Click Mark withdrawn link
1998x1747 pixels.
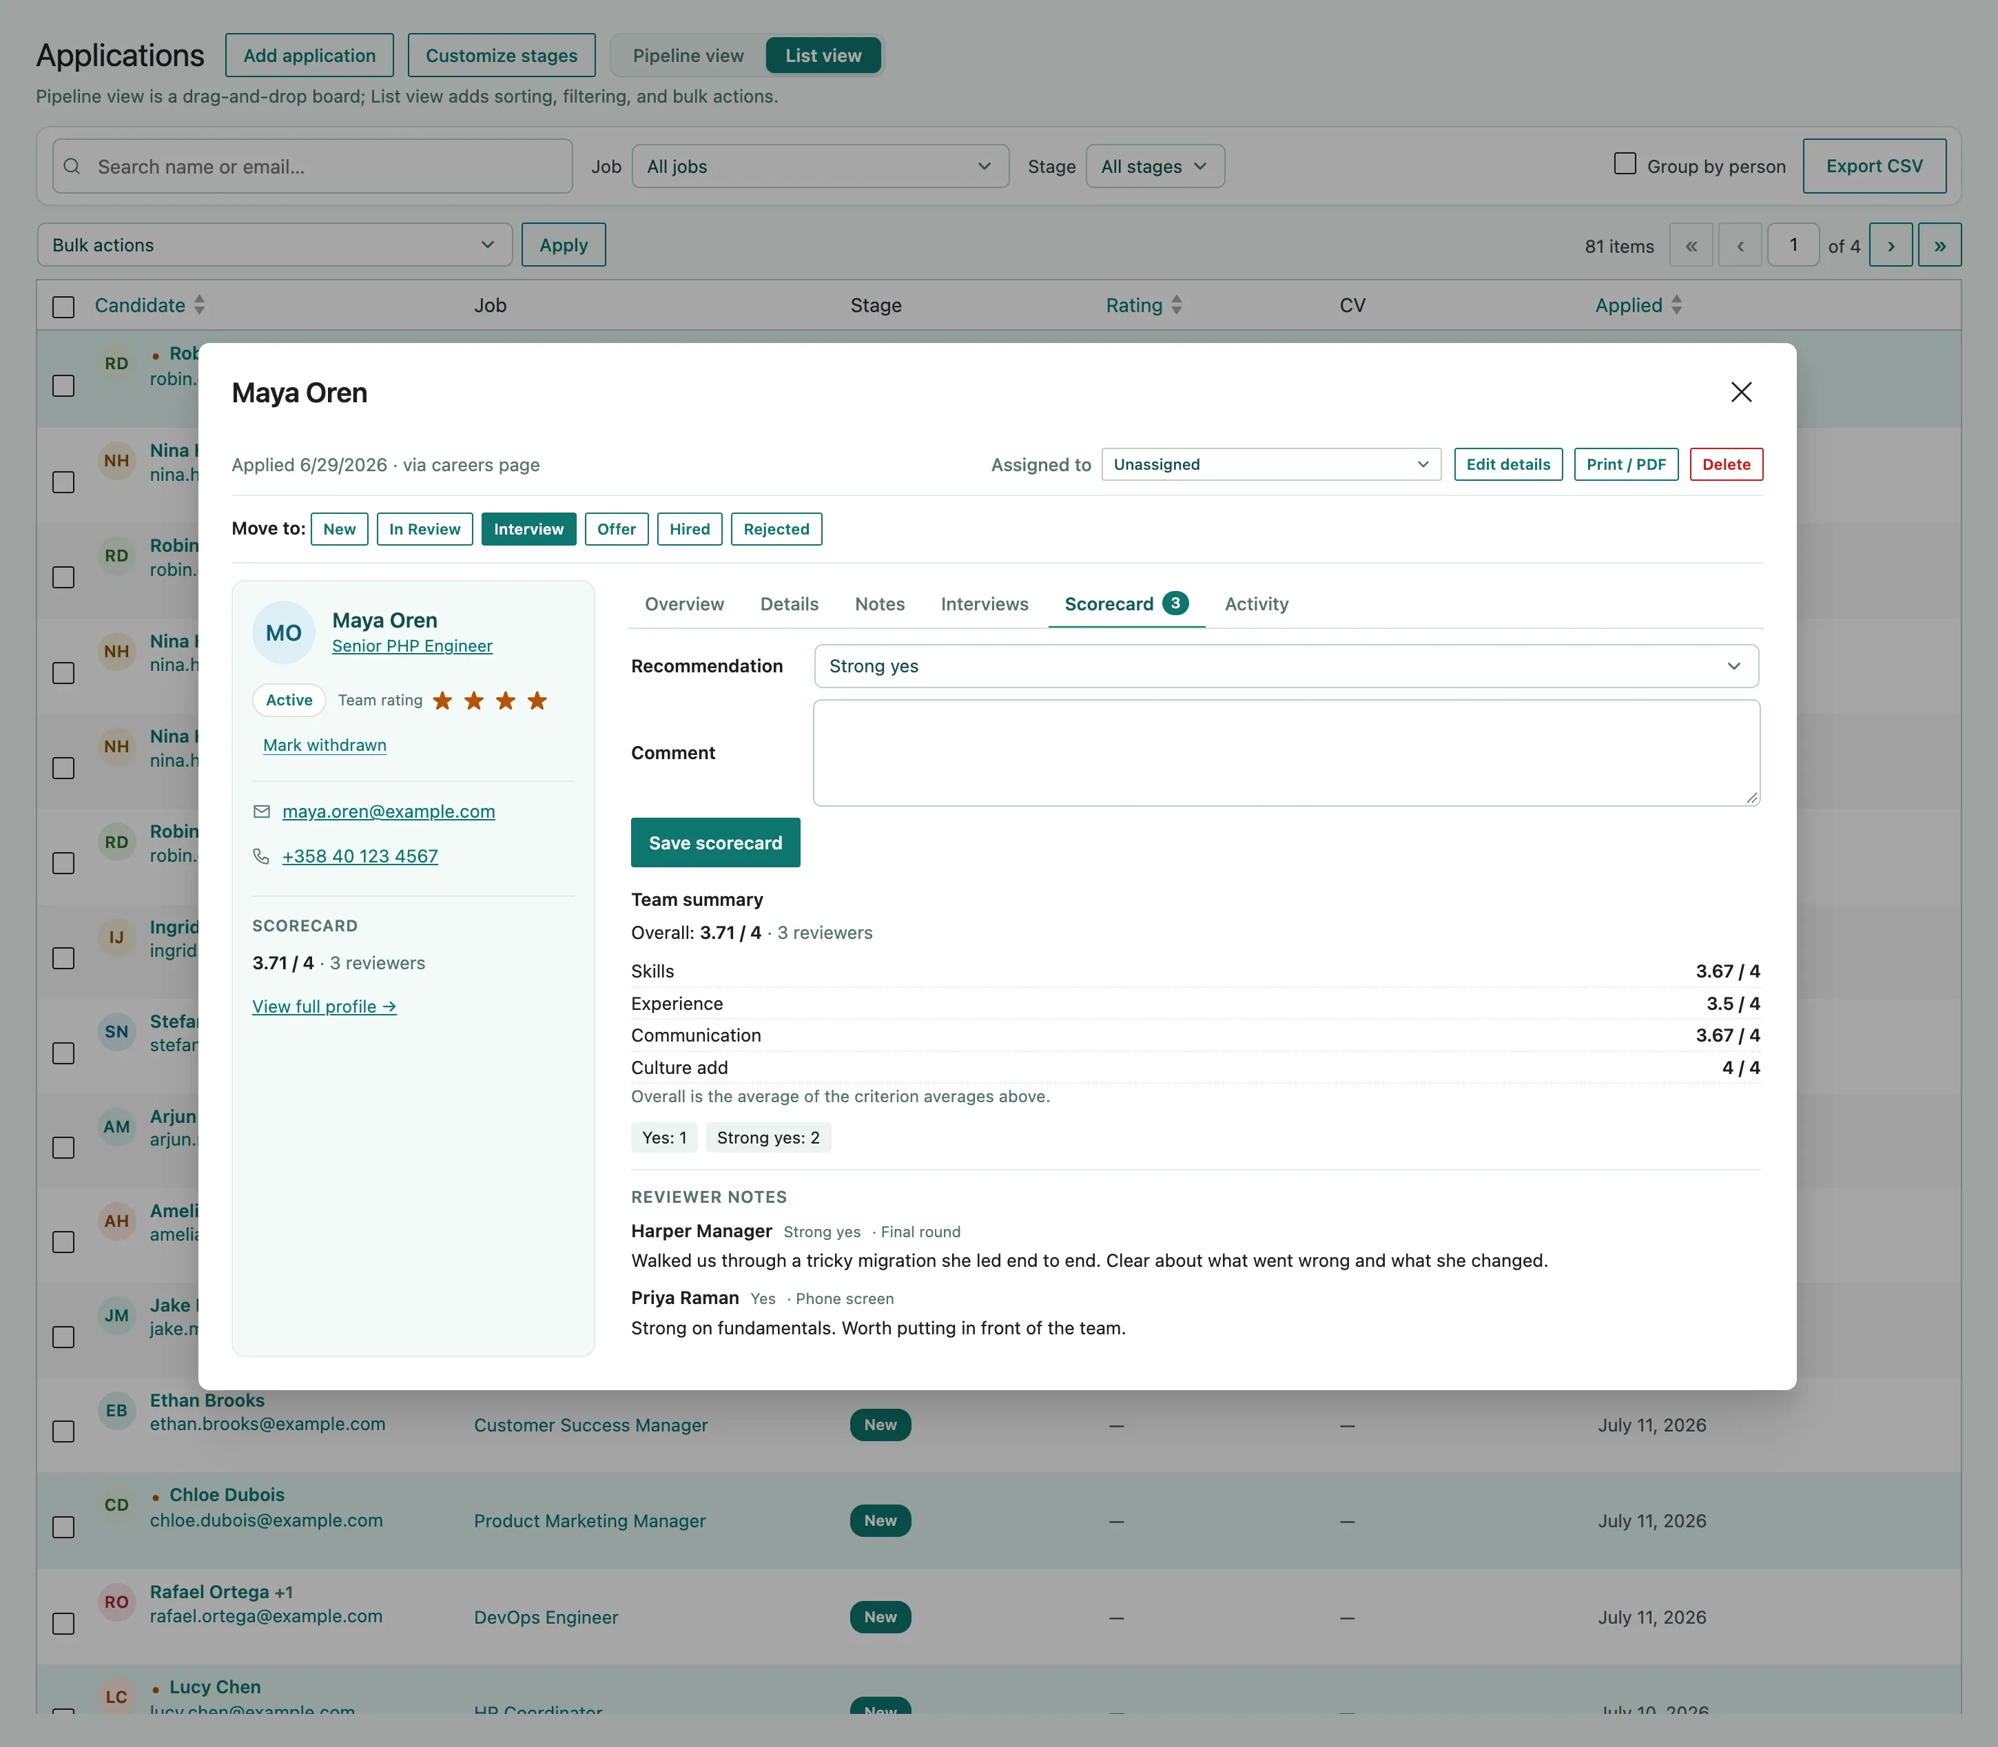(x=325, y=745)
